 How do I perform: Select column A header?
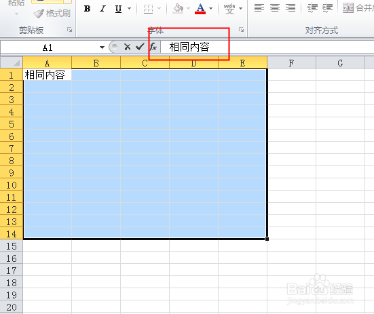48,63
